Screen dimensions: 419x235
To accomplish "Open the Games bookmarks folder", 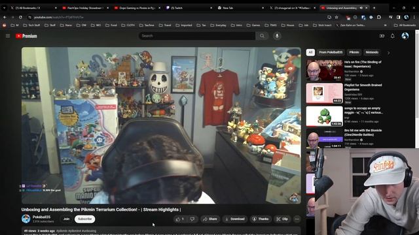I will coord(253,25).
